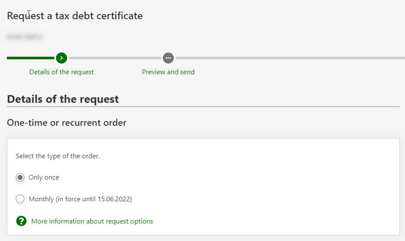Click the green step-one chevron circle icon

coord(62,58)
